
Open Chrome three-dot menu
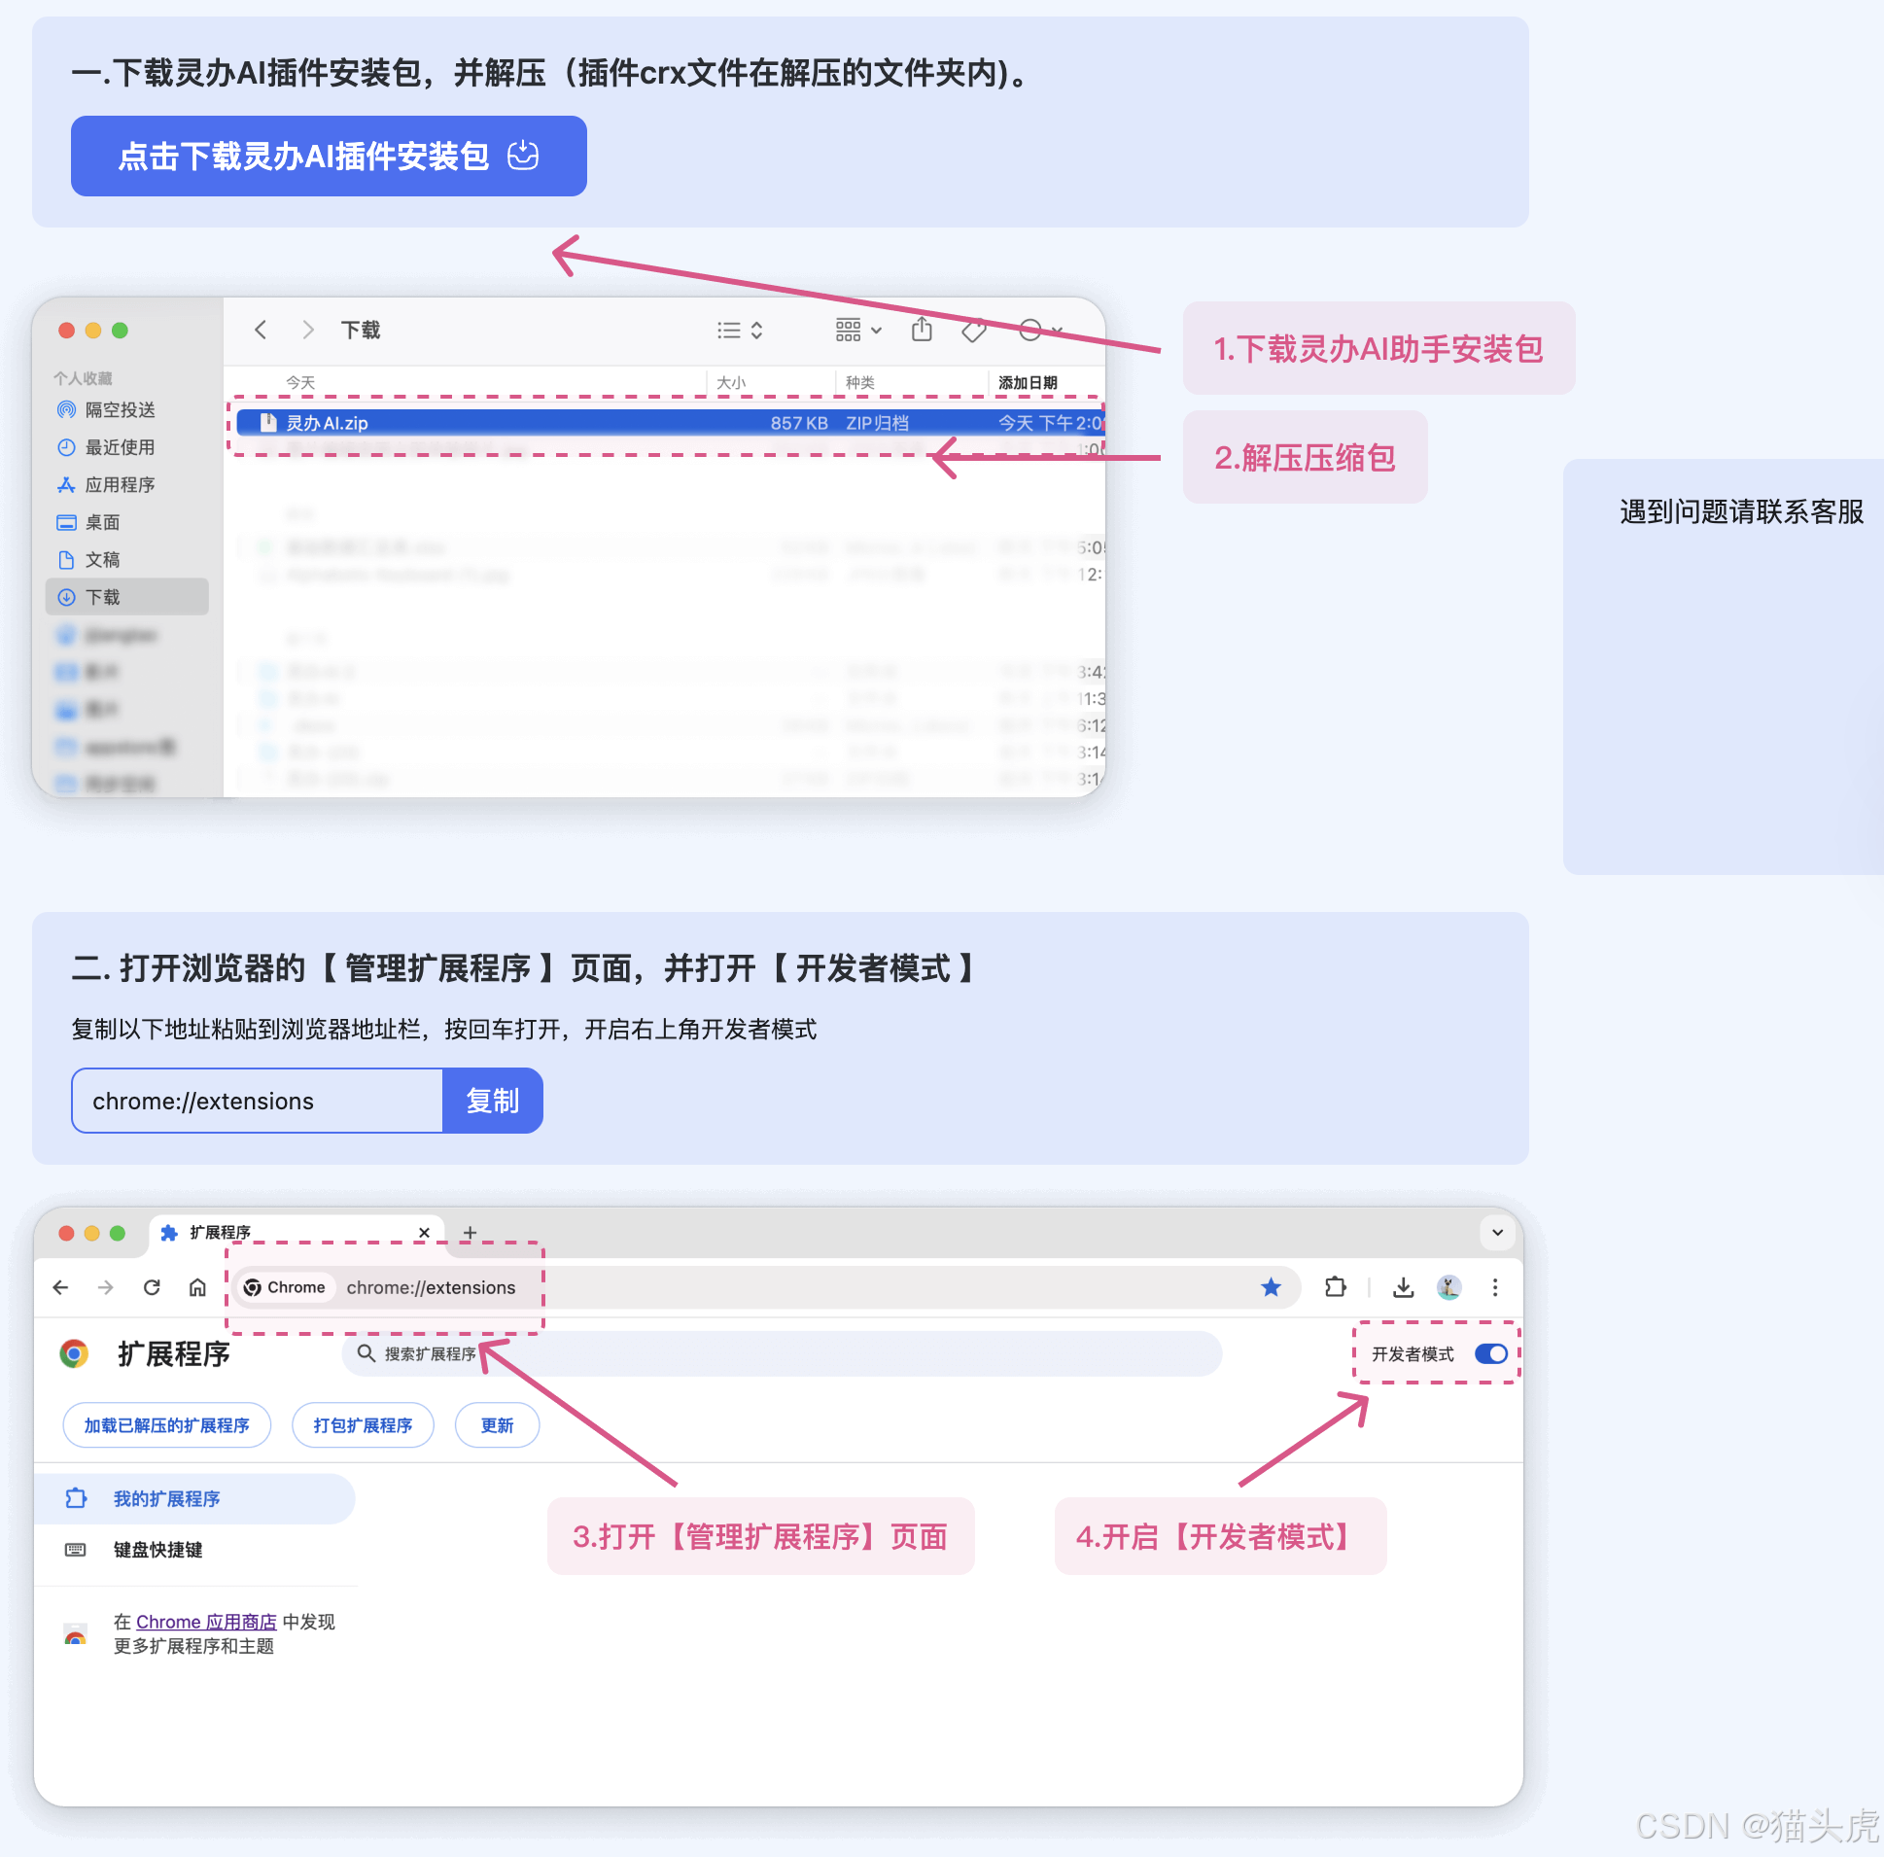(x=1495, y=1287)
